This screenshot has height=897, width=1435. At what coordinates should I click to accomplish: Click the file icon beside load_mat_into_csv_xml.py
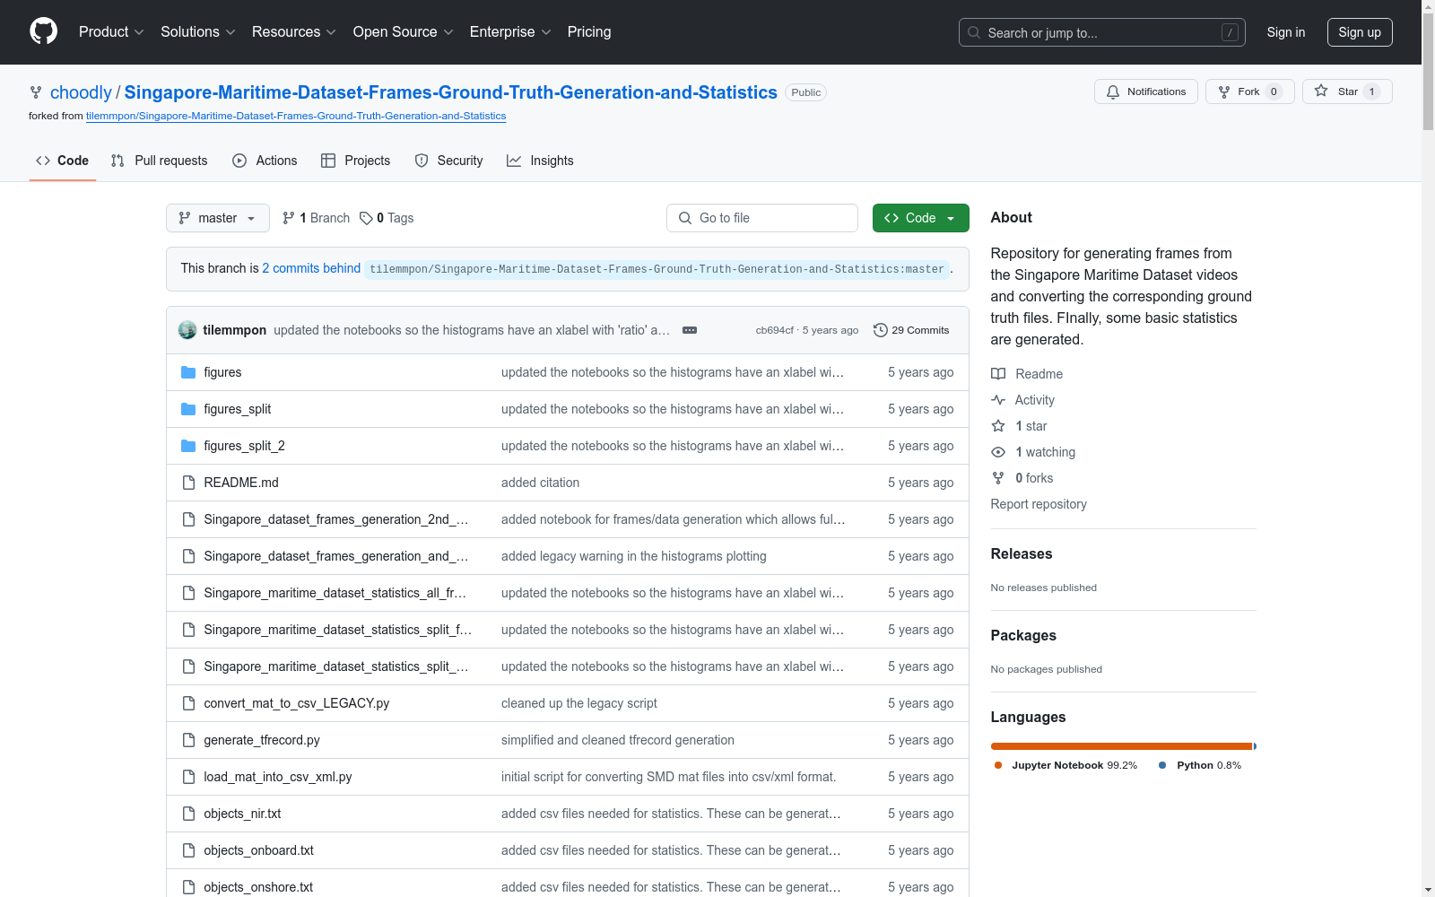(188, 777)
